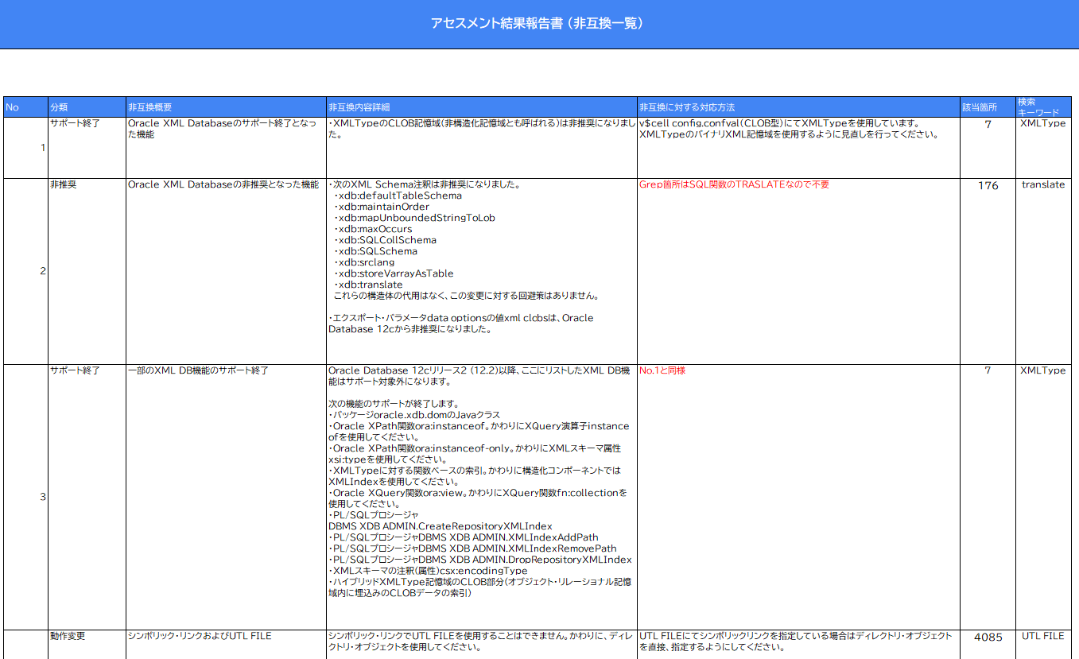The image size is (1079, 659).
Task: Click the DBMS XDB ADMIN.XMLIndexAddPath line
Action: (464, 537)
